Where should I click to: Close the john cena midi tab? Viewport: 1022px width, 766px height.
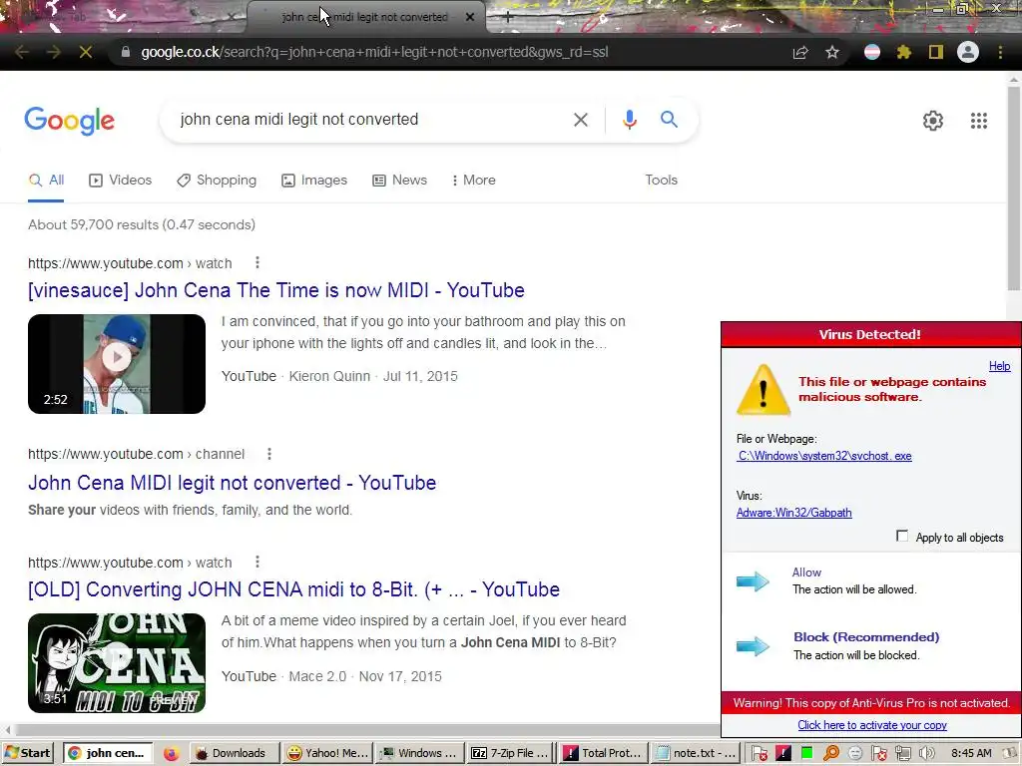pyautogui.click(x=470, y=17)
